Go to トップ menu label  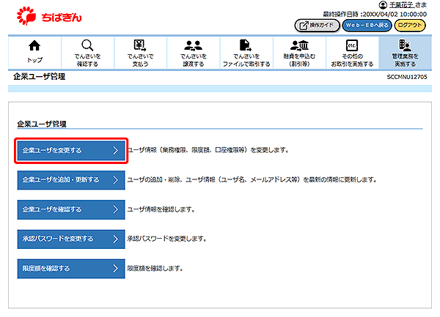tap(34, 60)
